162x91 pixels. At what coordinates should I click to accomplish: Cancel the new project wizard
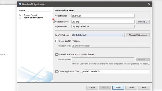(x=131, y=88)
